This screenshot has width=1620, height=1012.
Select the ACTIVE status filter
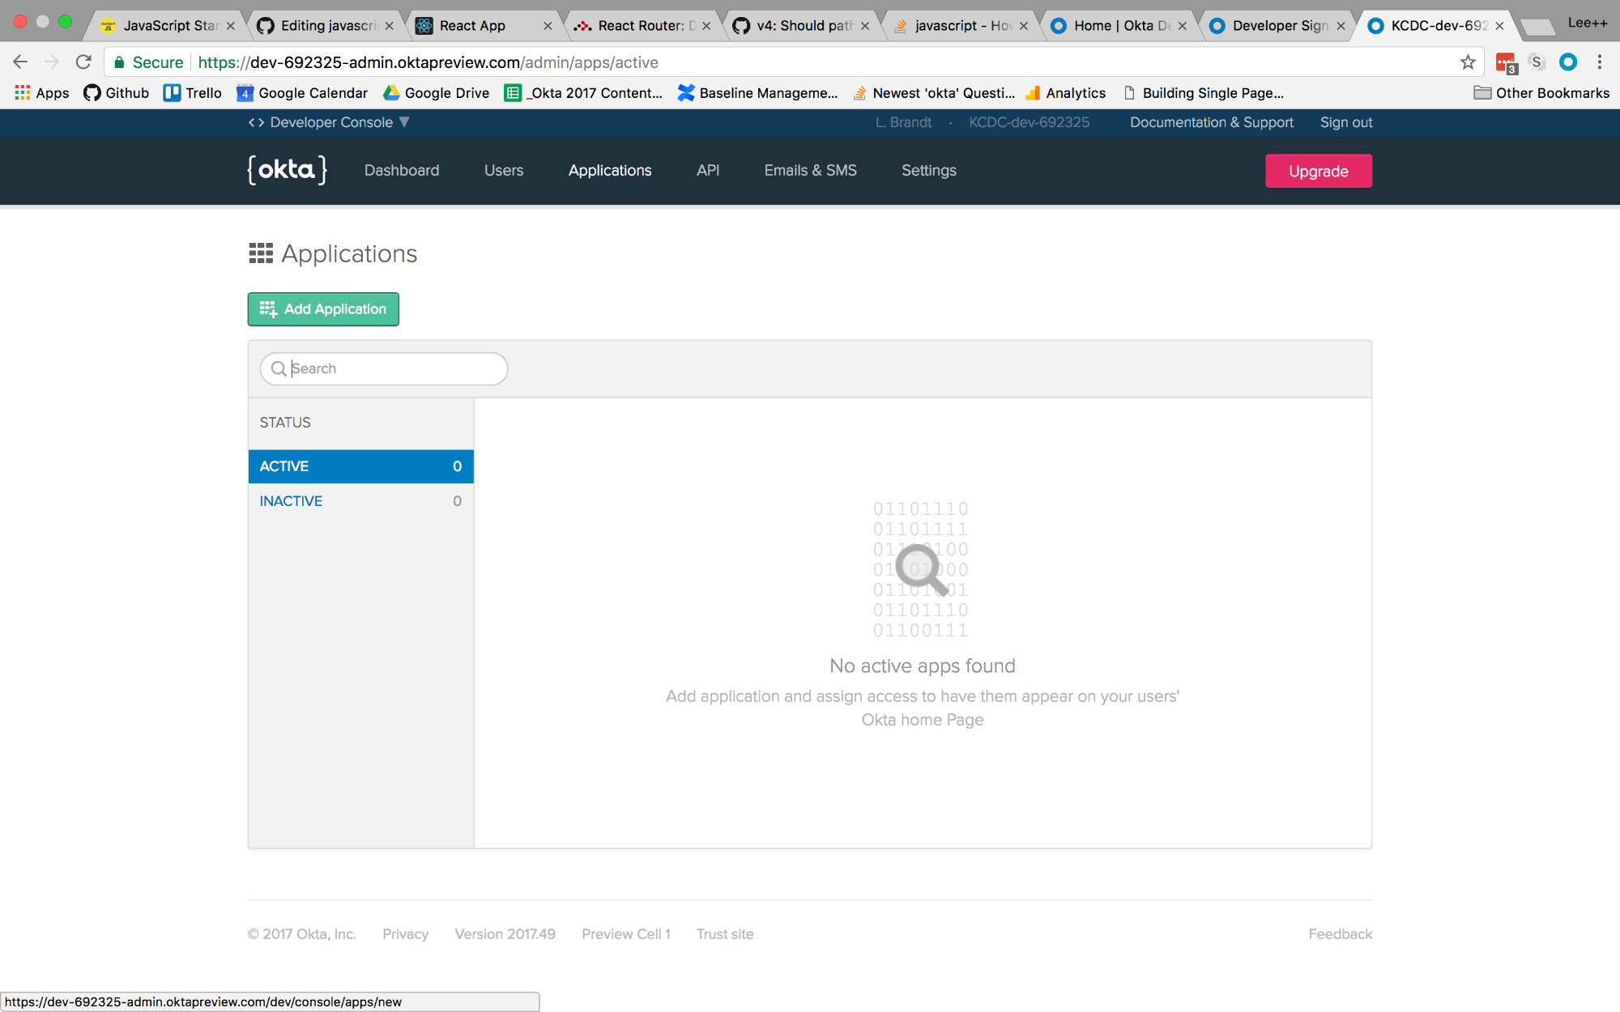(x=360, y=466)
